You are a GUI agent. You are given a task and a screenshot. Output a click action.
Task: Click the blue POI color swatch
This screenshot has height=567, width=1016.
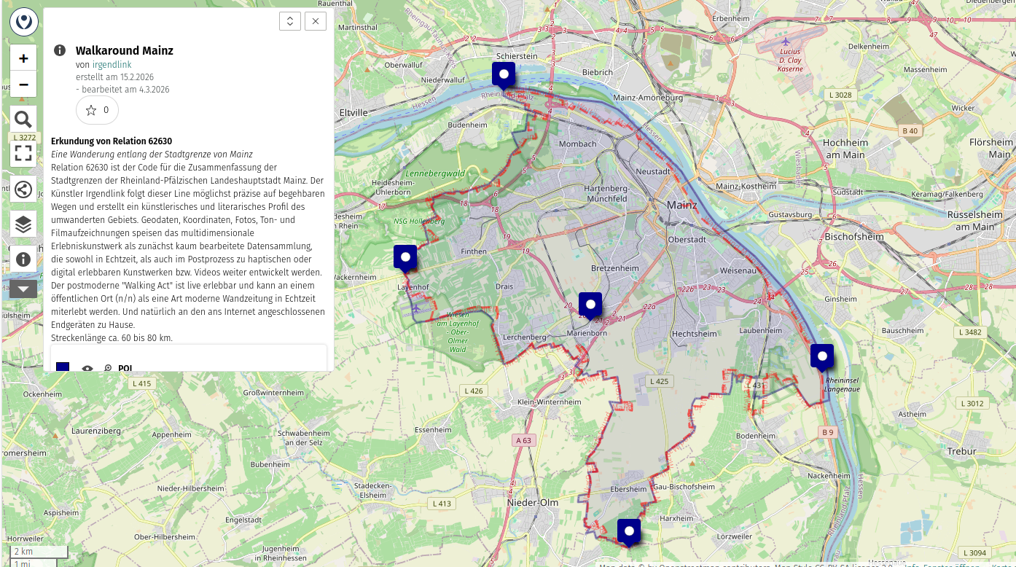click(x=63, y=368)
